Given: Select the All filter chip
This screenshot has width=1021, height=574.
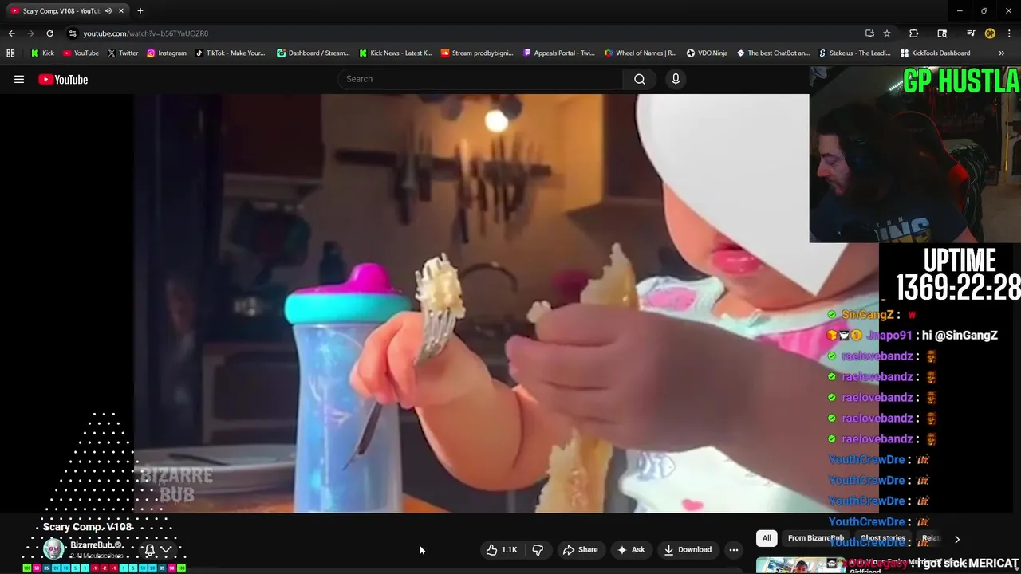Looking at the screenshot, I should pyautogui.click(x=767, y=538).
